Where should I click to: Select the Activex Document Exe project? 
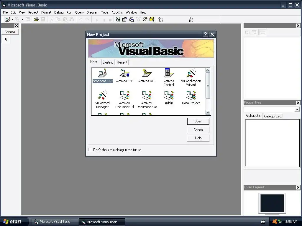[x=147, y=99]
